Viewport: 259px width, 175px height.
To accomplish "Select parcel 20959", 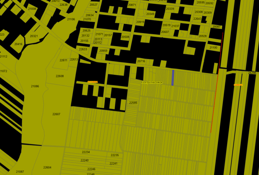I will tap(103, 51).
